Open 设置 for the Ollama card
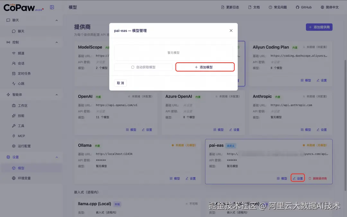This screenshot has width=347, height=217. (191, 178)
